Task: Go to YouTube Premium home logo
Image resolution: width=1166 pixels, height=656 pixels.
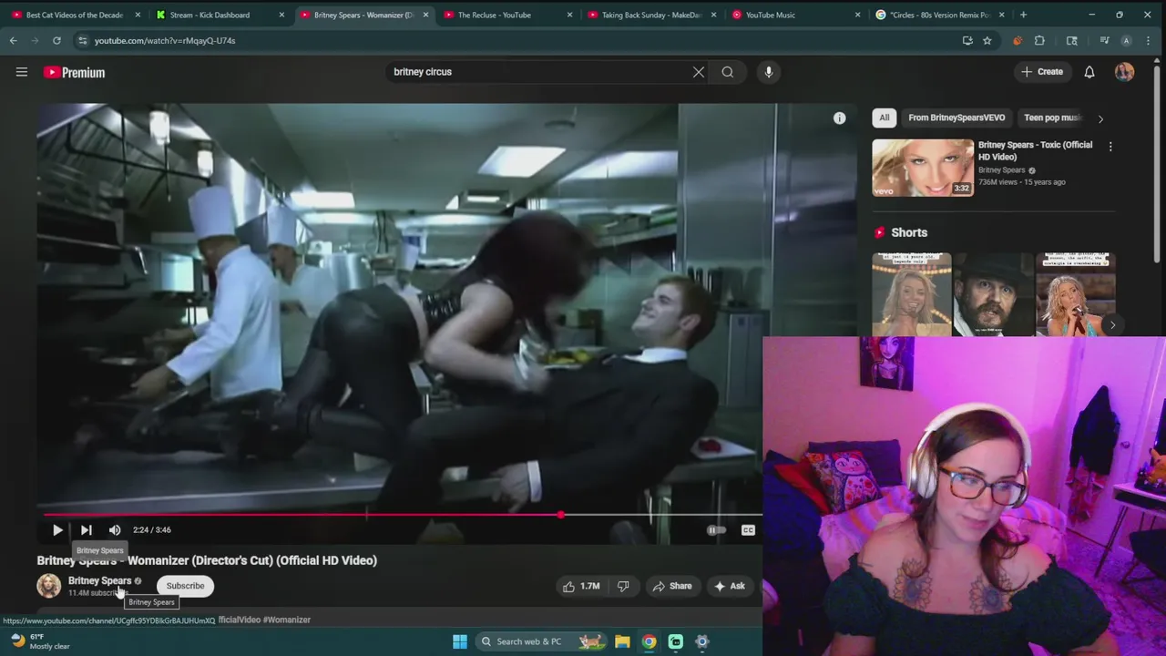Action: pos(75,72)
